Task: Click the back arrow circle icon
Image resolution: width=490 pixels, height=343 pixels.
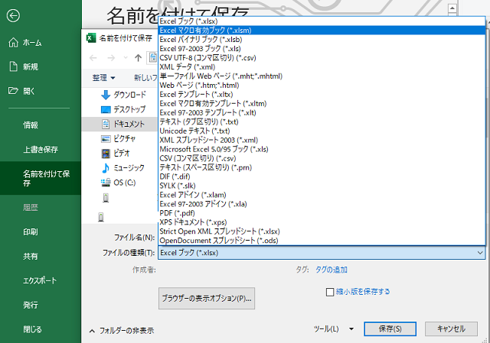Action: pos(13,15)
